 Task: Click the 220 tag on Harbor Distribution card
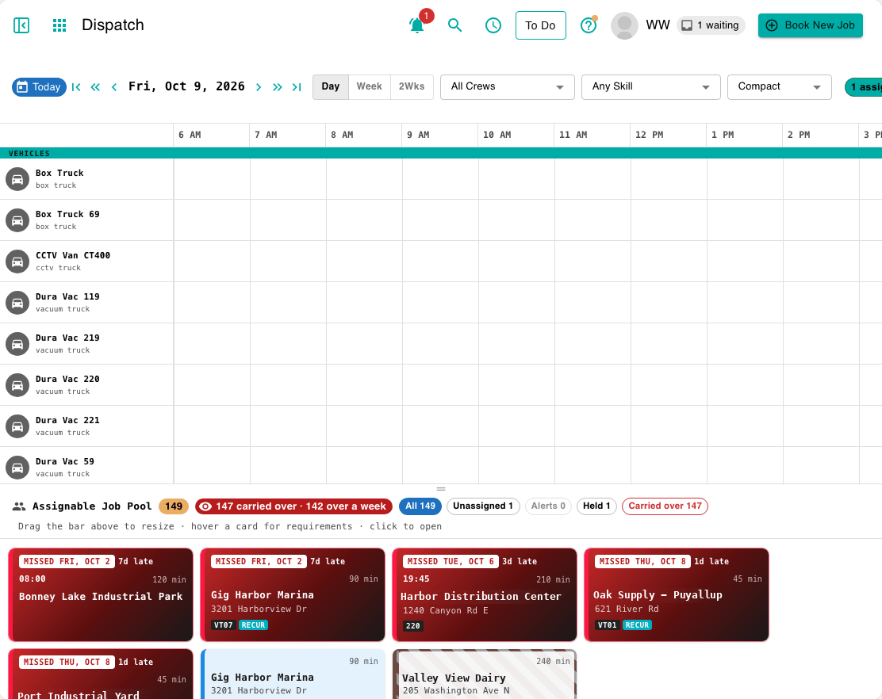click(413, 626)
